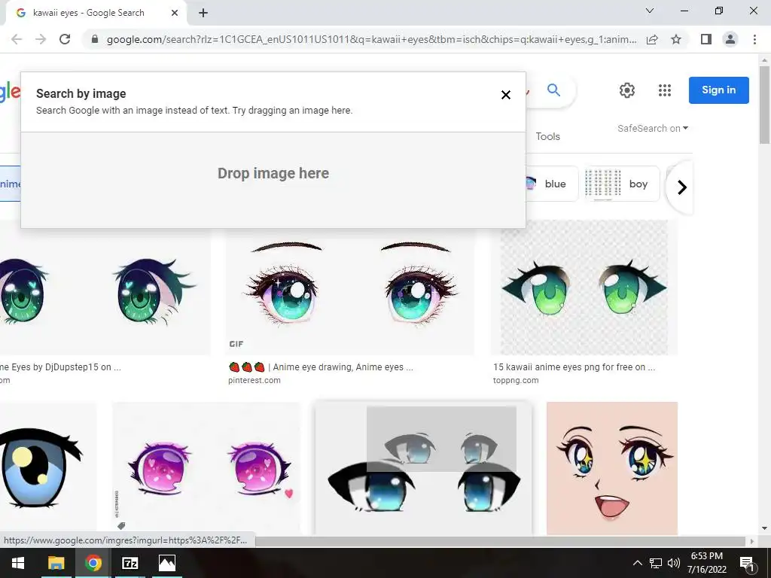Image resolution: width=771 pixels, height=578 pixels.
Task: Click the vertical scrollbar thumb
Action: click(x=764, y=104)
